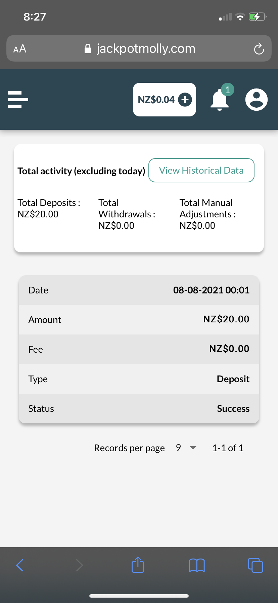The width and height of the screenshot is (278, 603).
Task: Open Safari reader text size options
Action: click(20, 49)
